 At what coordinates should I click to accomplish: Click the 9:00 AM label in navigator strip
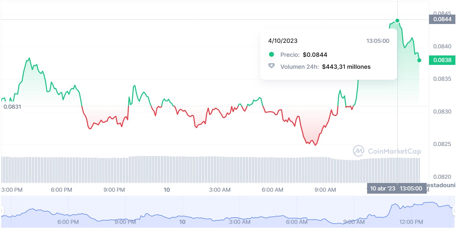pos(354,222)
